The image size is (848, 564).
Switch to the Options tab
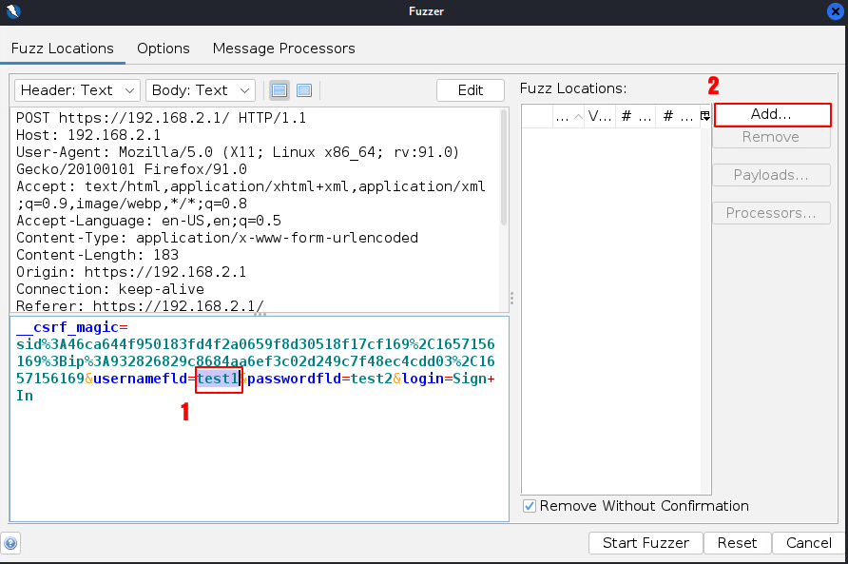click(x=163, y=49)
